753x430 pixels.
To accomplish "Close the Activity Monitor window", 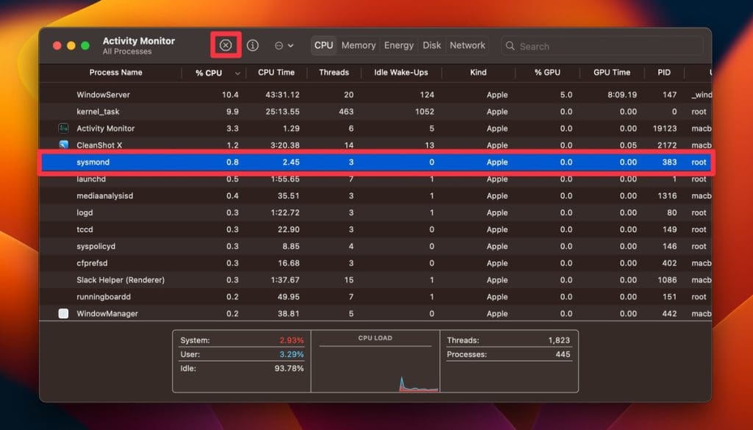I will pos(57,46).
